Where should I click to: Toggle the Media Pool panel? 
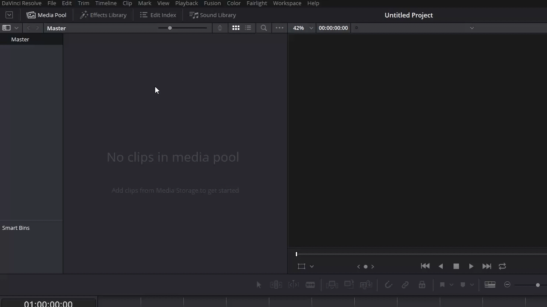[x=47, y=15]
